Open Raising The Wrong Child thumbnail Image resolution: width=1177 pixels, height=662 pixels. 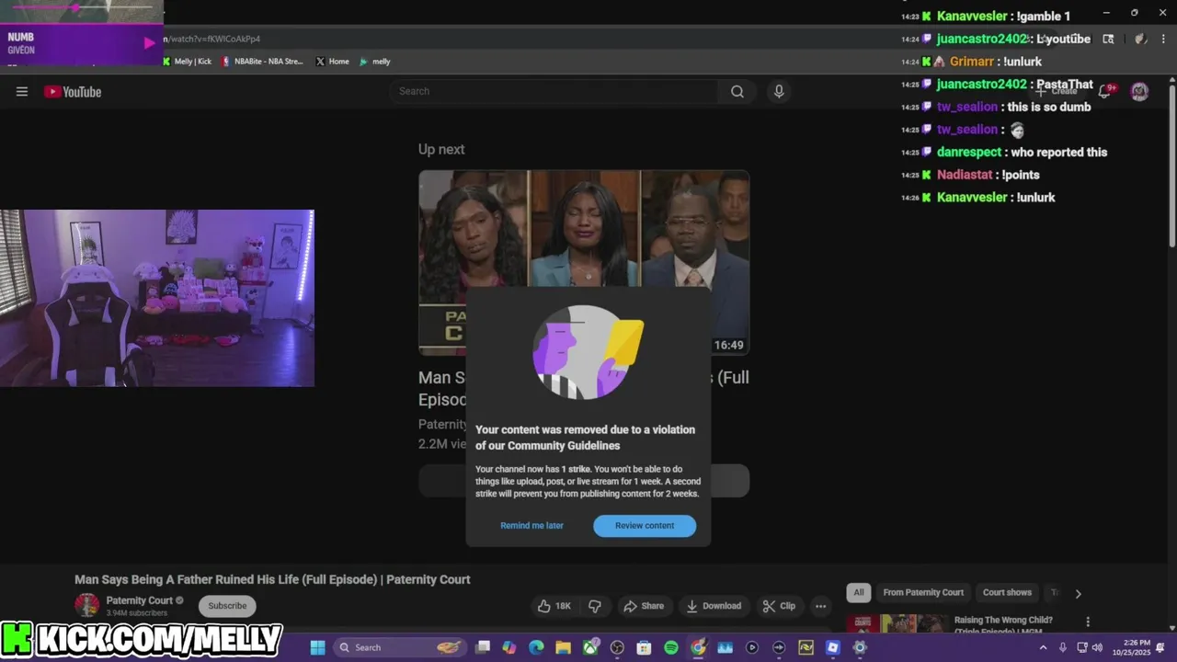click(x=897, y=623)
